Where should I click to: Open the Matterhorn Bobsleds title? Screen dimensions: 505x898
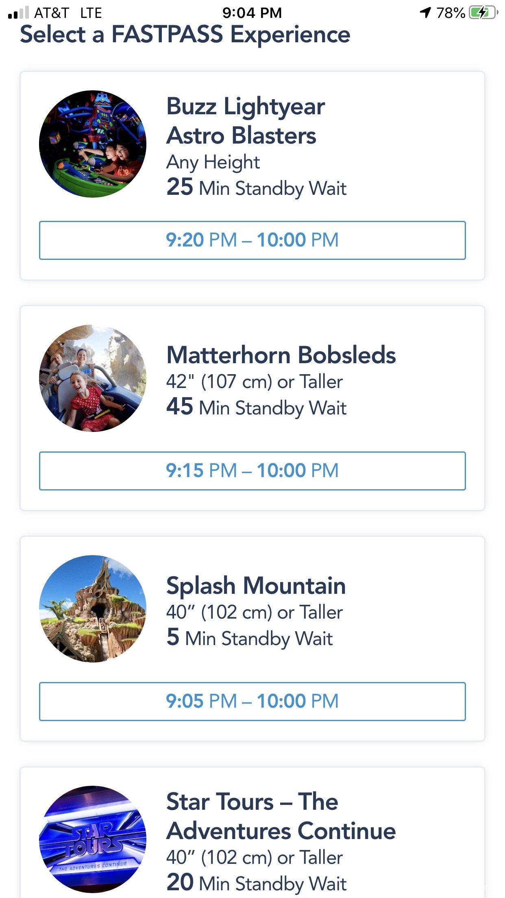281,355
